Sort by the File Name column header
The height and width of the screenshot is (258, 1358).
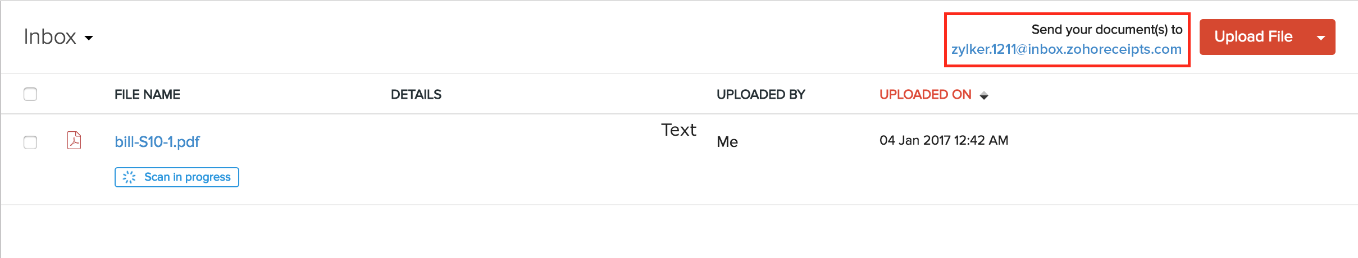(x=147, y=94)
